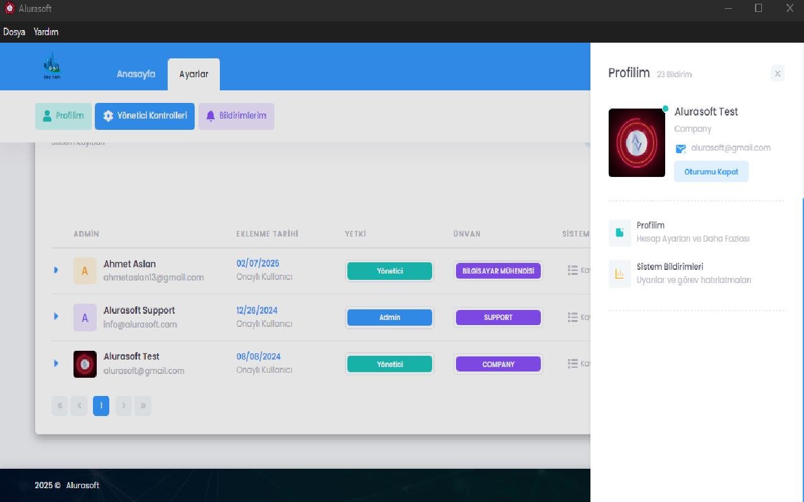Switch to the Anasayfa tab
Screen dimensions: 804x502
[136, 74]
